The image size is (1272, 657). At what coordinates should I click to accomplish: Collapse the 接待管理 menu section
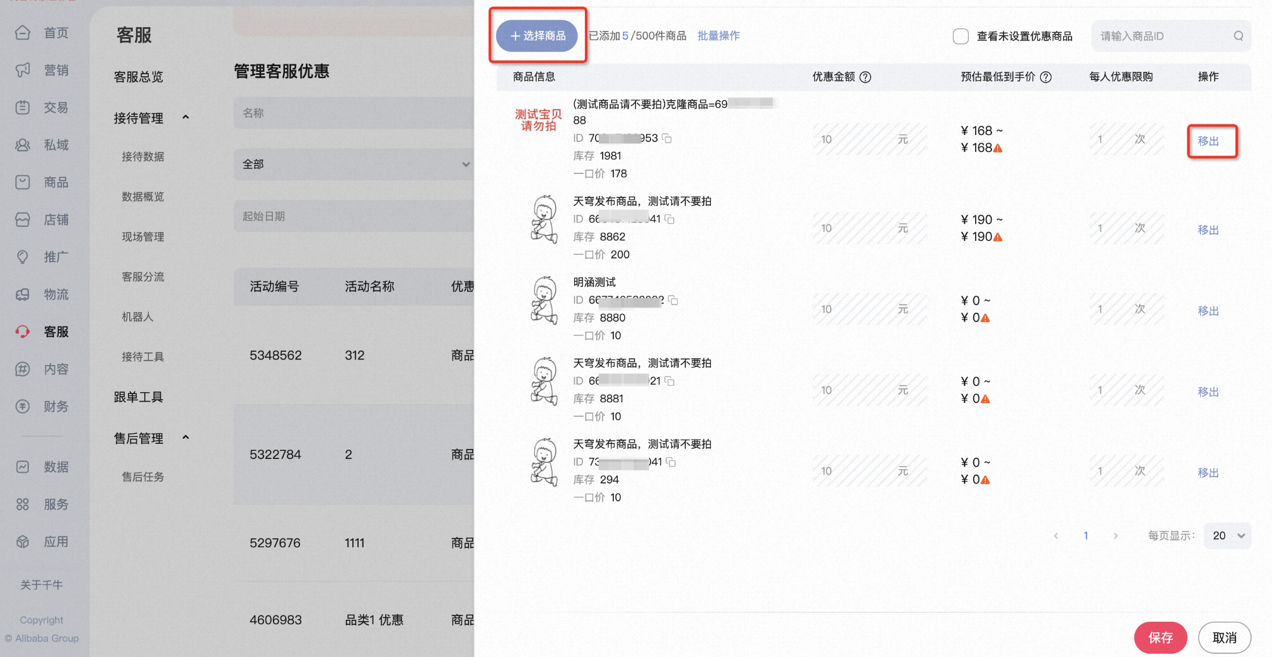185,117
